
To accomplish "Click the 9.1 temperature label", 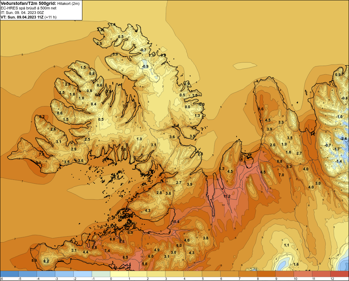I will pyautogui.click(x=38, y=163).
